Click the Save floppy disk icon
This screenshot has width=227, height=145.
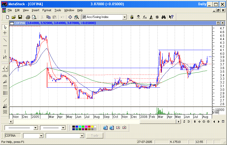tap(20, 17)
